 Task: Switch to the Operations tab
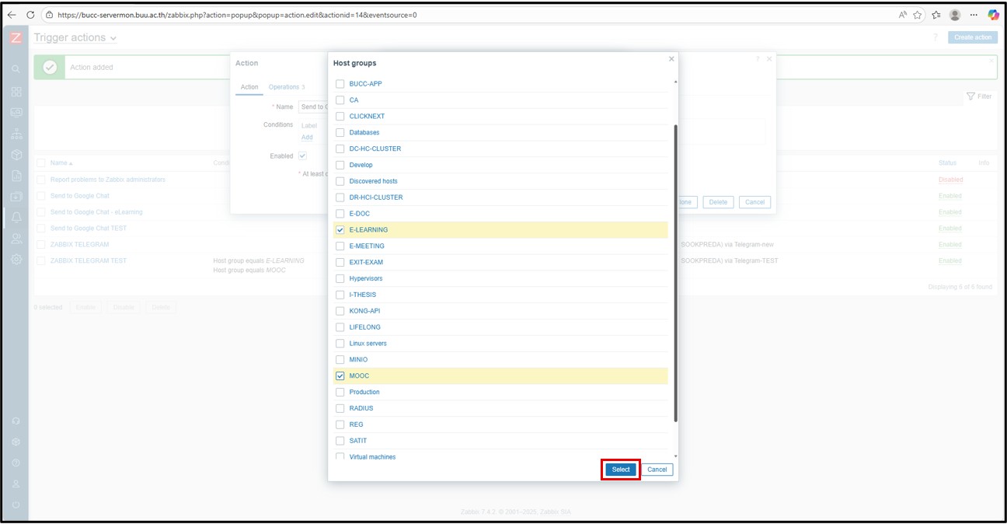pos(284,87)
